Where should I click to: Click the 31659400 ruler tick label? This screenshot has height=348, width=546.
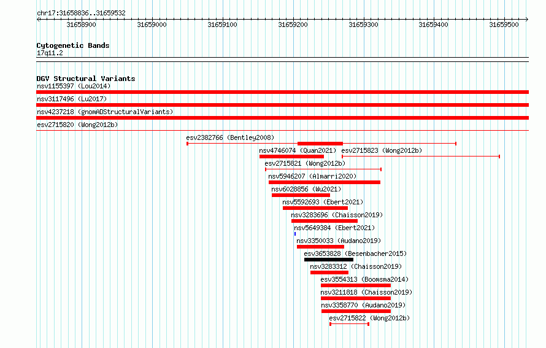tap(434, 25)
